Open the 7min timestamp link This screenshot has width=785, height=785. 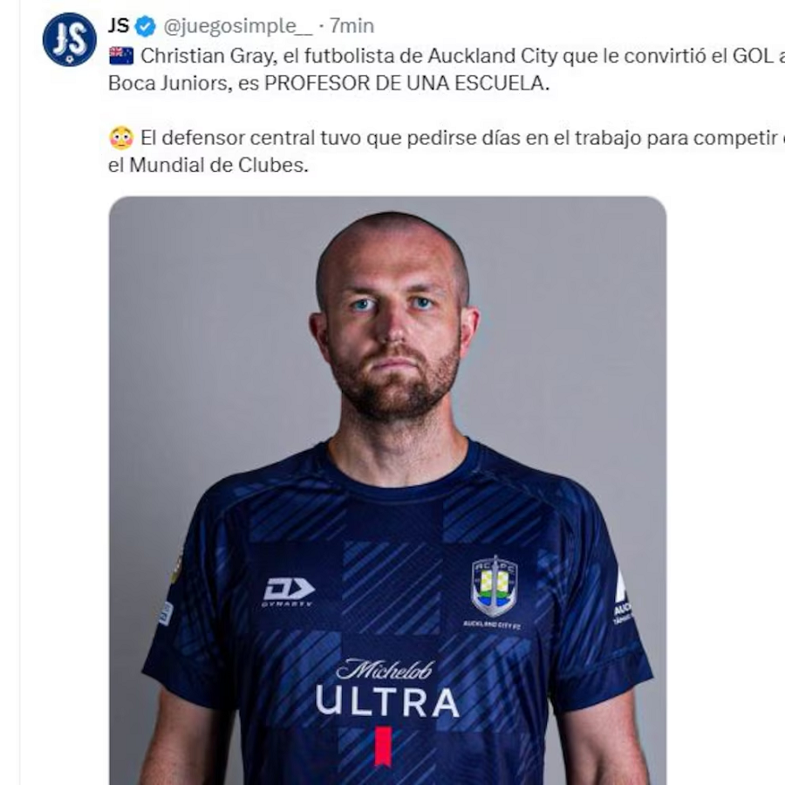point(352,25)
